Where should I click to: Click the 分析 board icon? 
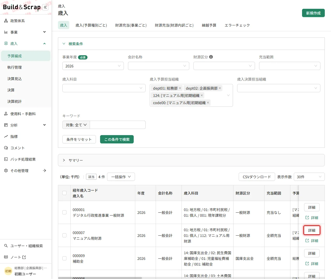pos(6,125)
